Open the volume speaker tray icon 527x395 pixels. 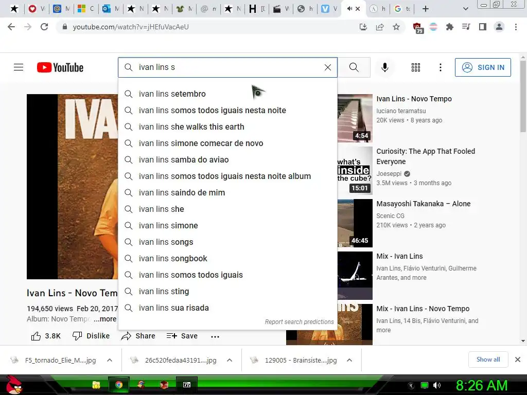437,385
